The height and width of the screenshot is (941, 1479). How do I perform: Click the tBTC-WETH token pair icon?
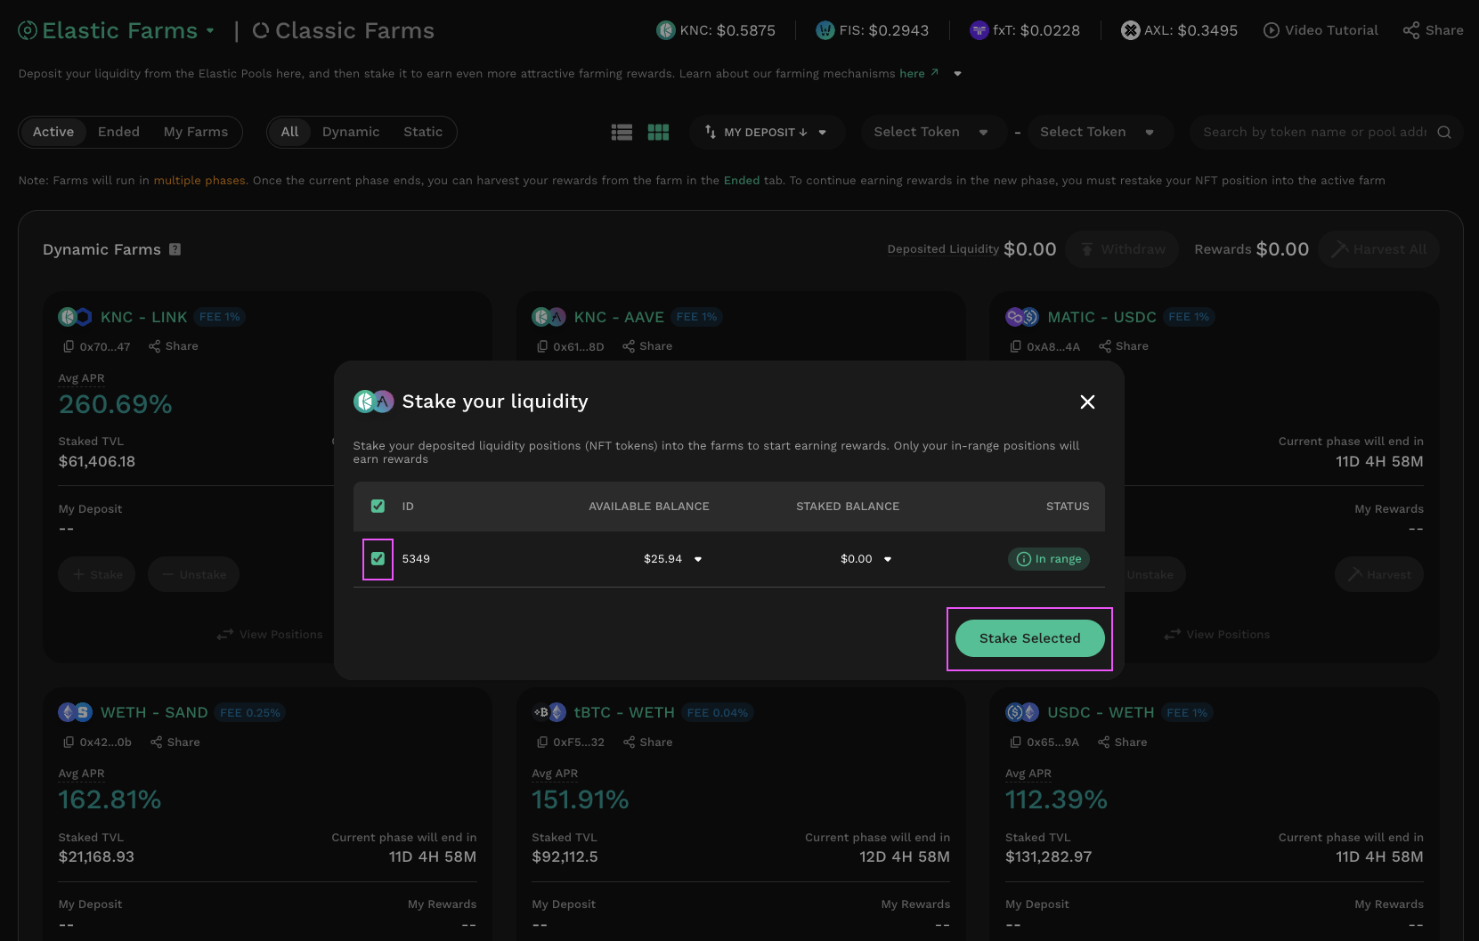(x=549, y=712)
